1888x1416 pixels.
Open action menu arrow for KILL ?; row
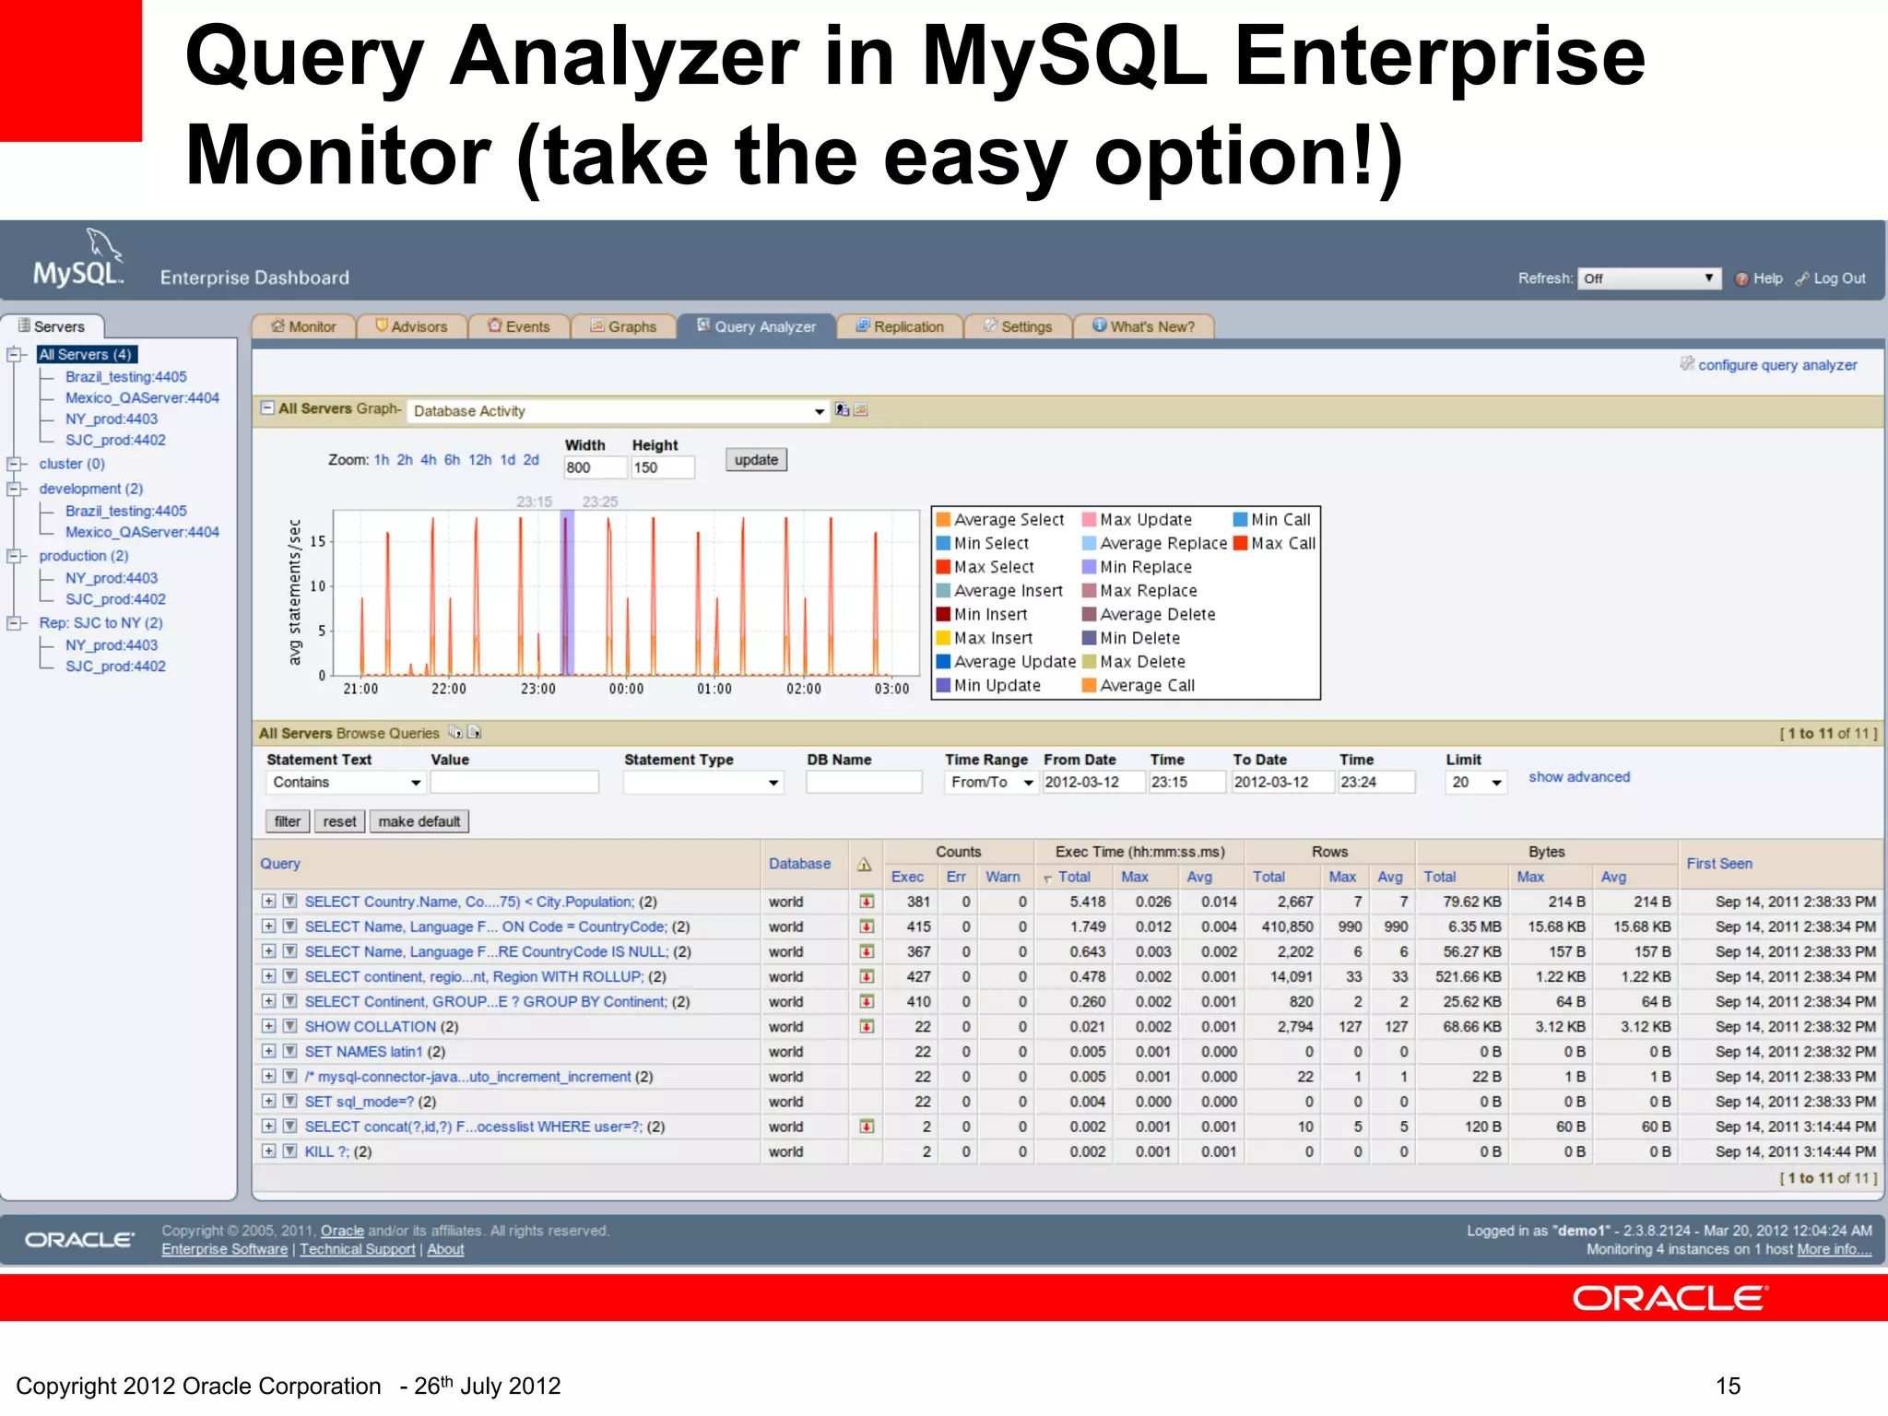pyautogui.click(x=289, y=1151)
